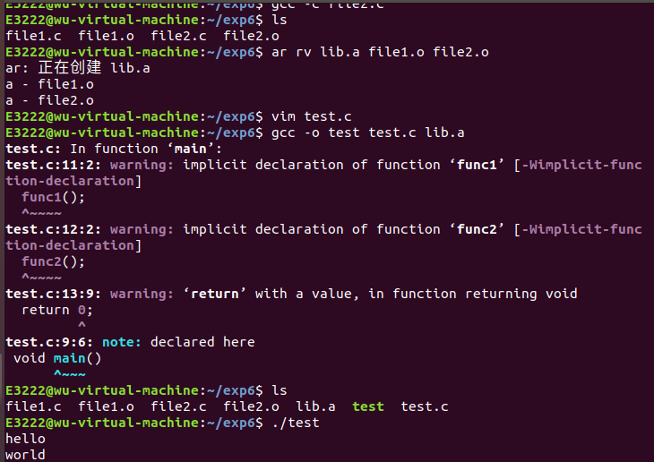Click the green 'test' executable in file listing
This screenshot has width=654, height=462.
(367, 406)
